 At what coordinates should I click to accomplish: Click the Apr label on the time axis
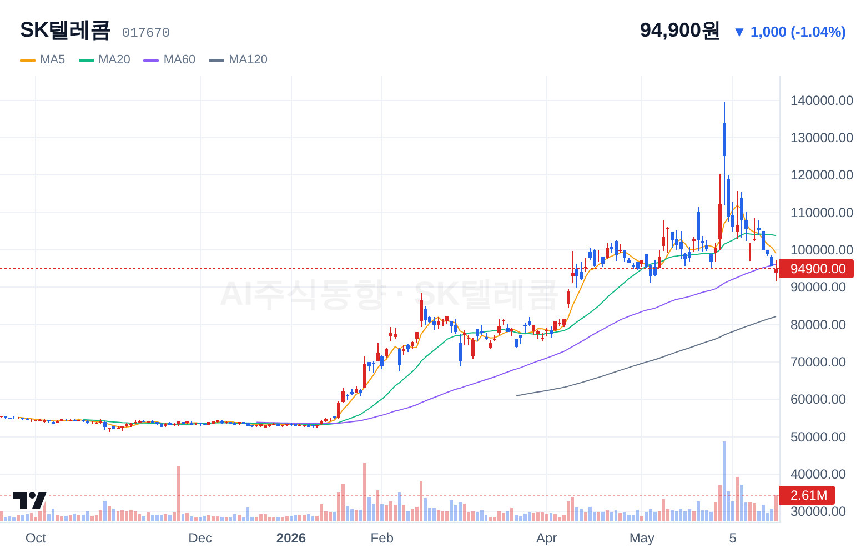(x=547, y=538)
